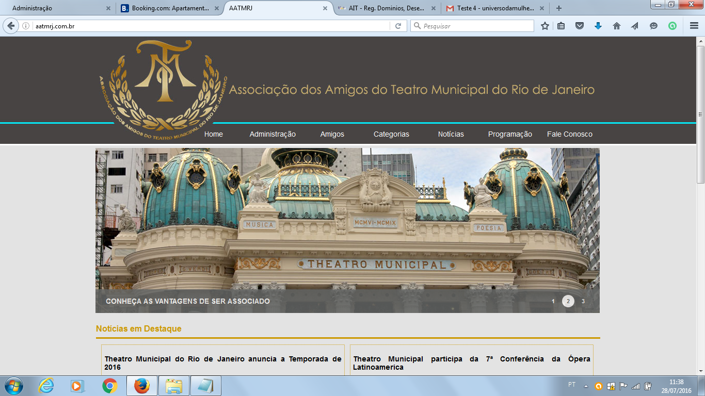Viewport: 705px width, 396px height.
Task: Click the page vertical scrollbar thumb
Action: pos(700,113)
